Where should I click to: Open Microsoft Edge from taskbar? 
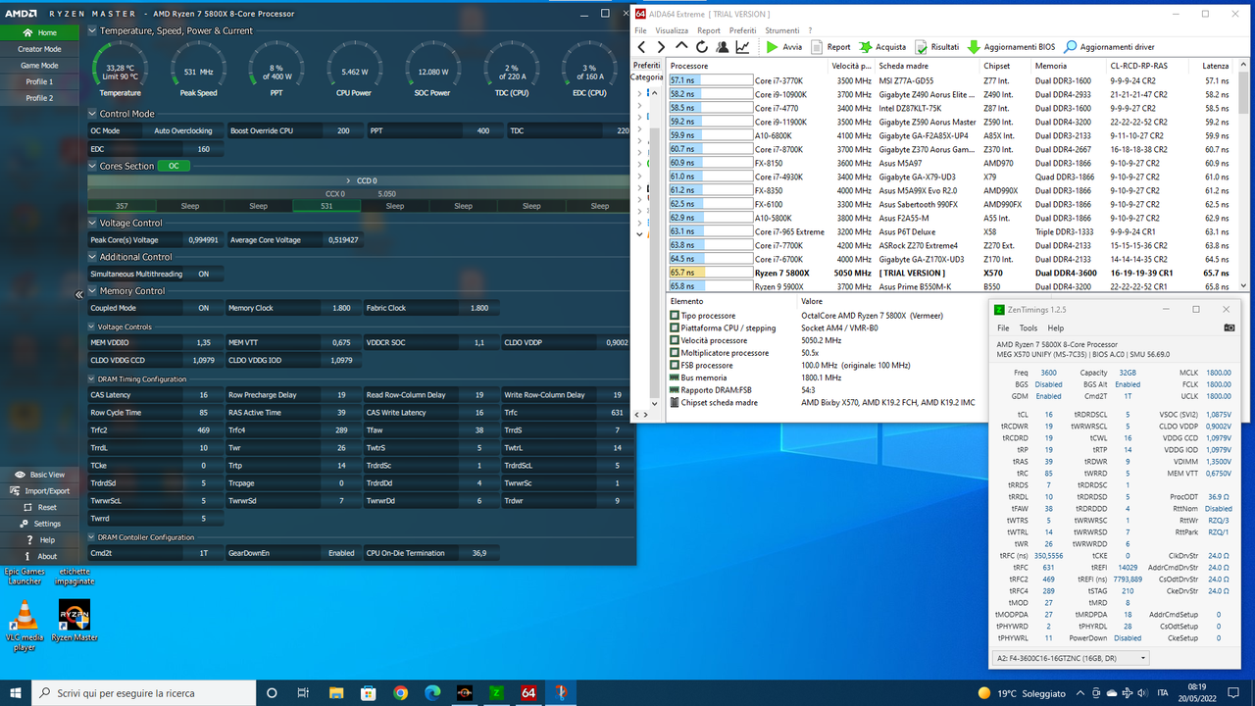click(x=432, y=692)
